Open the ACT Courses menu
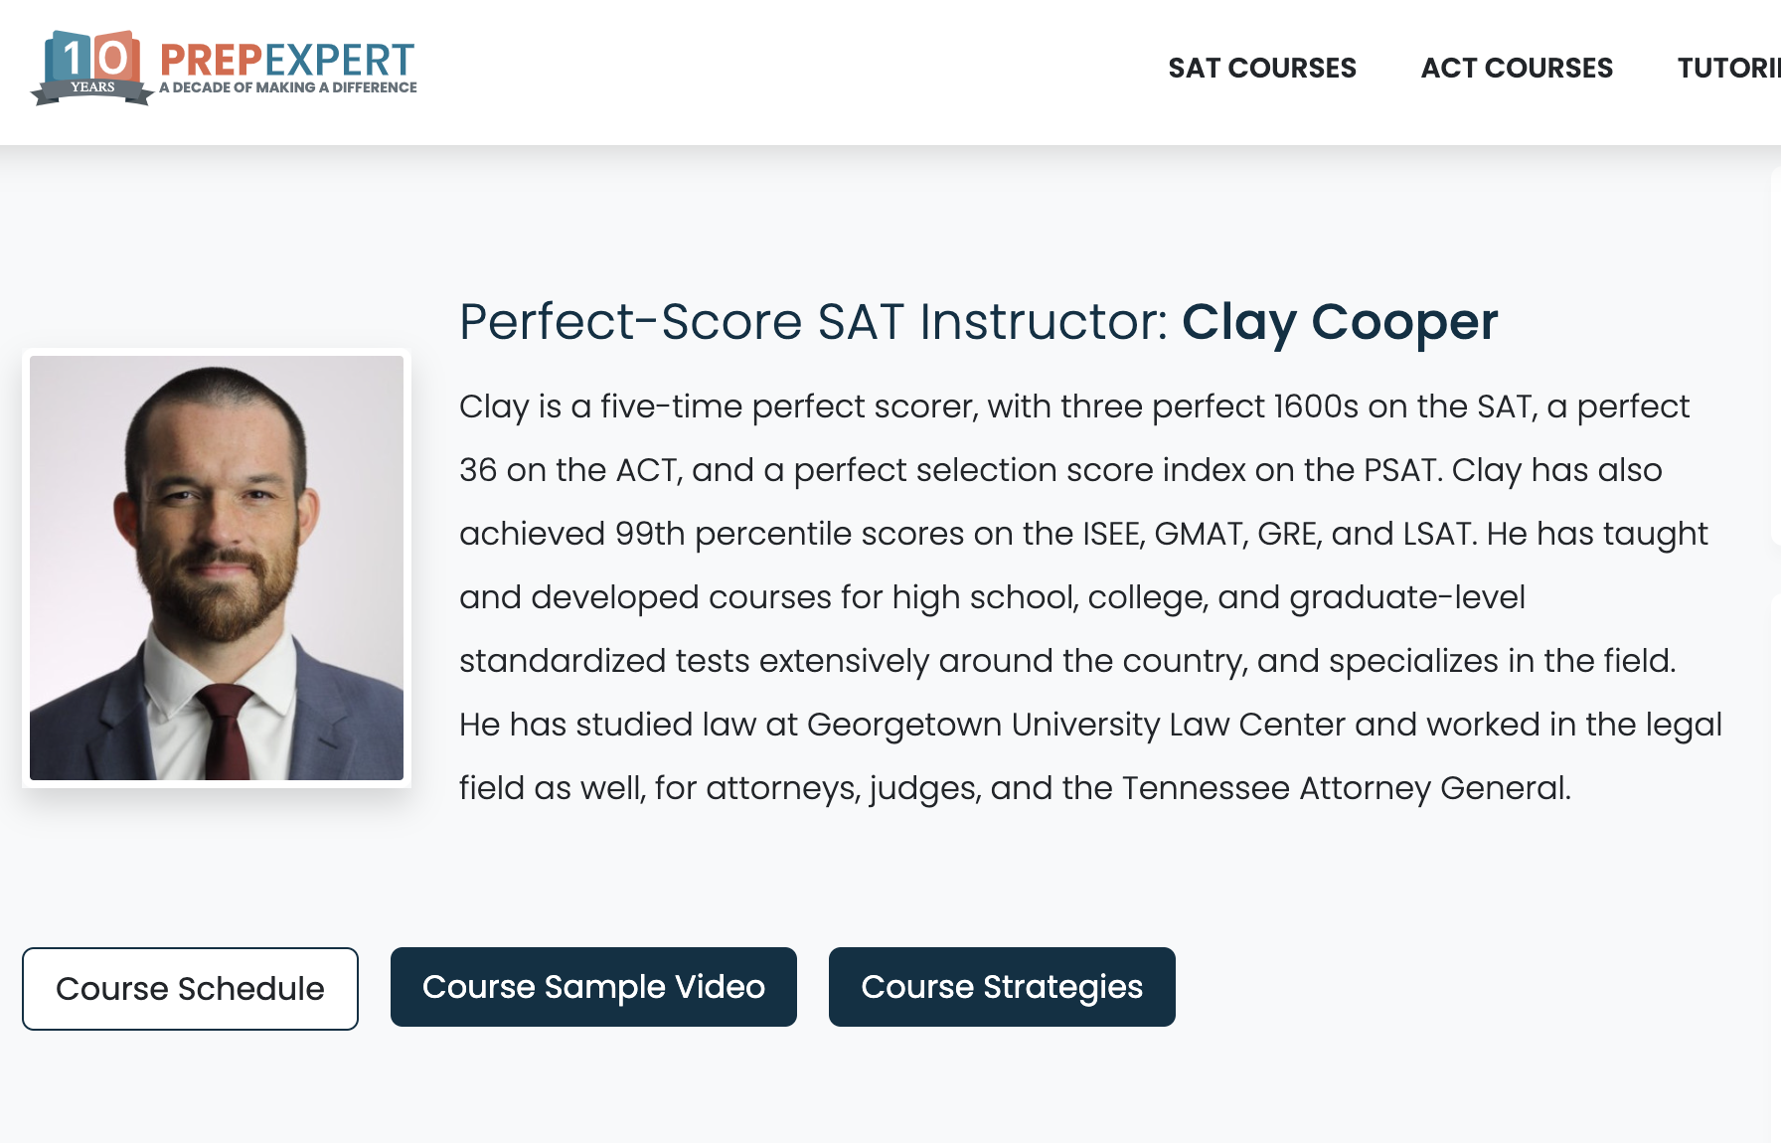The width and height of the screenshot is (1781, 1143). point(1517,68)
